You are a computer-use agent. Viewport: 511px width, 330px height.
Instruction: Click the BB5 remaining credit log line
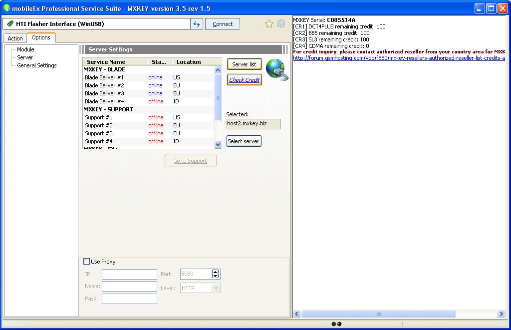(x=331, y=33)
